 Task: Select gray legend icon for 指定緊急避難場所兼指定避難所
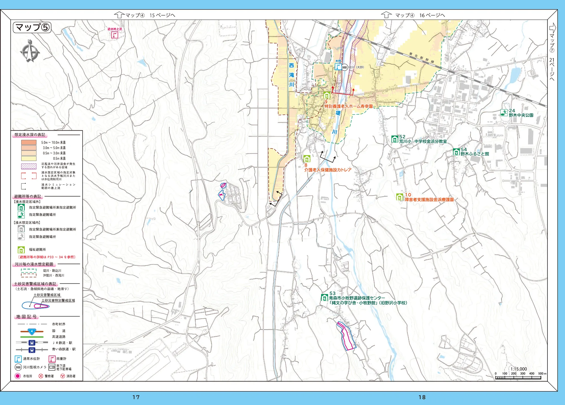[21, 229]
